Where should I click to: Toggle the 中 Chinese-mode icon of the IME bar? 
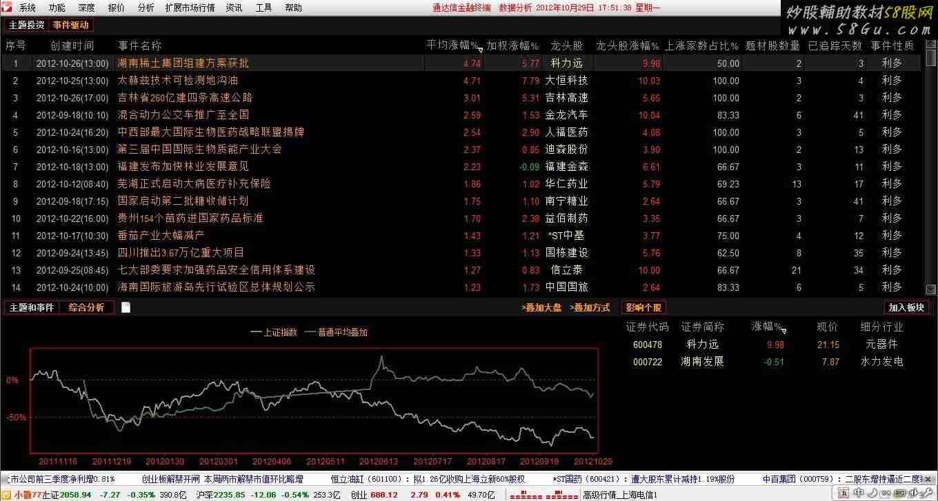(x=858, y=494)
